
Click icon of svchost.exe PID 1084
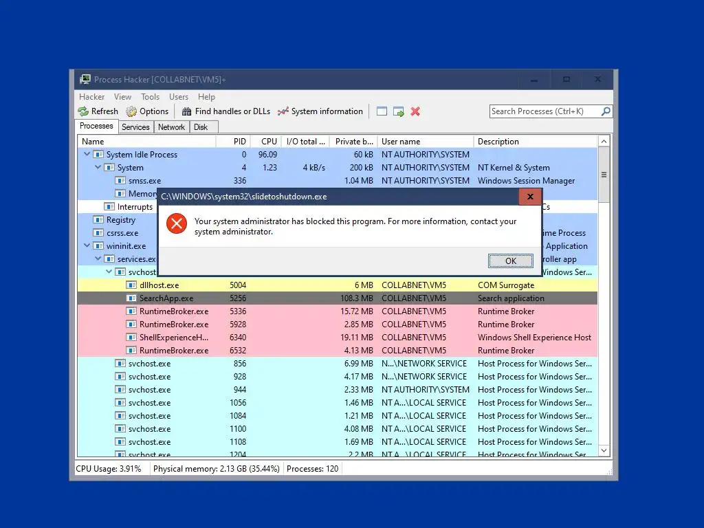click(x=120, y=415)
